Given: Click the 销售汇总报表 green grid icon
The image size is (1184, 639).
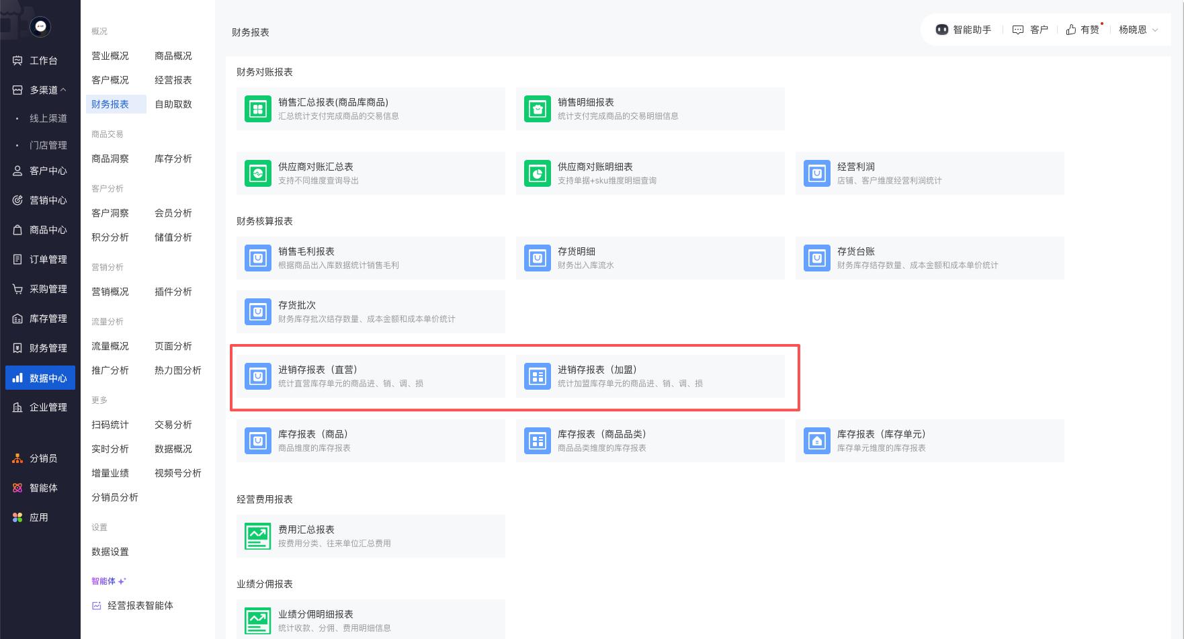Looking at the screenshot, I should [x=258, y=109].
